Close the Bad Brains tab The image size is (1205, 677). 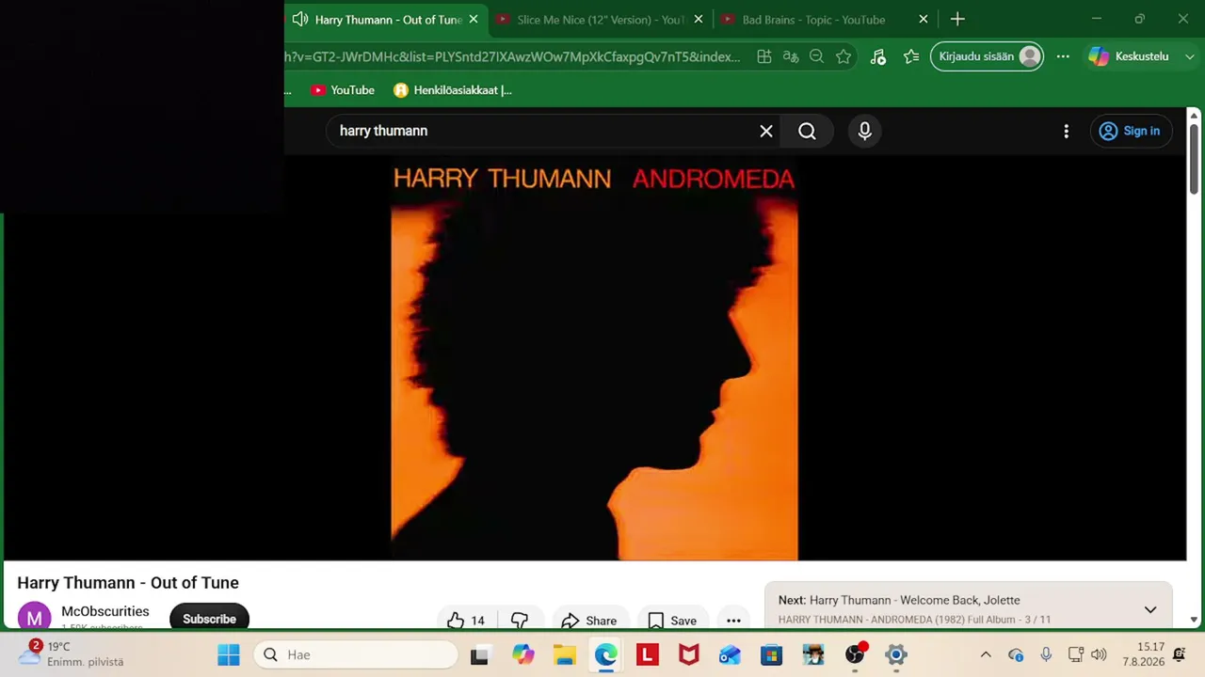[x=924, y=19]
